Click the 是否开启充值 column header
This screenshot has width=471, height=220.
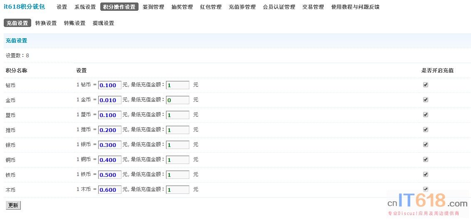click(x=437, y=71)
